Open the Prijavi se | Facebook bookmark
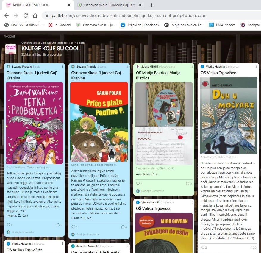The image size is (261, 253). pyautogui.click(x=140, y=25)
